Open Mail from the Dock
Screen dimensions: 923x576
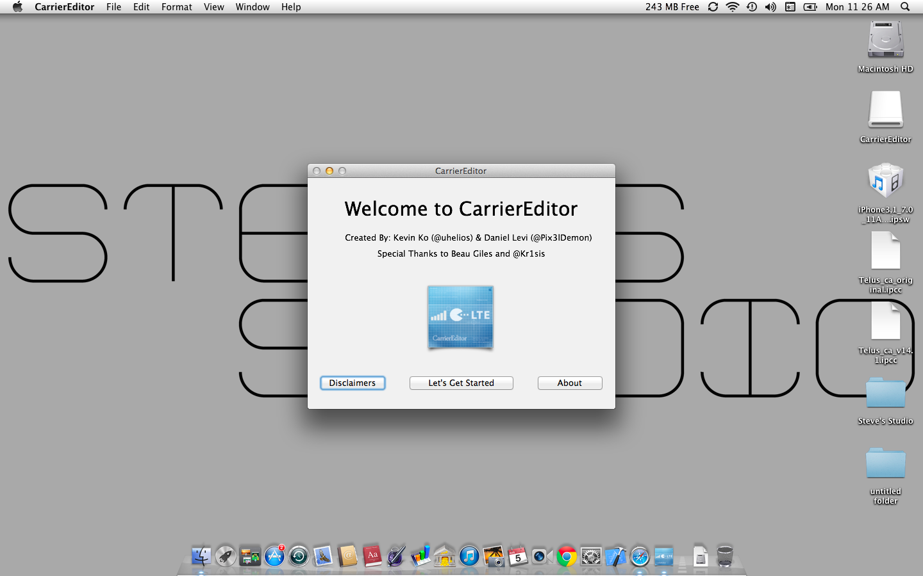click(323, 556)
